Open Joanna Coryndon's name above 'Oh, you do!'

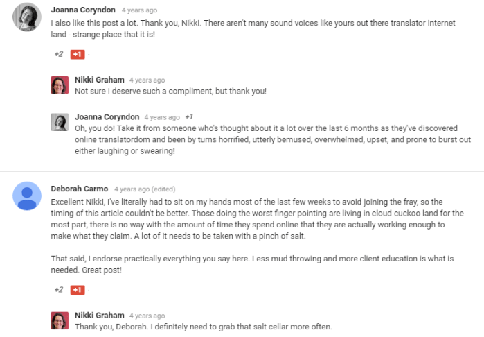pos(107,117)
